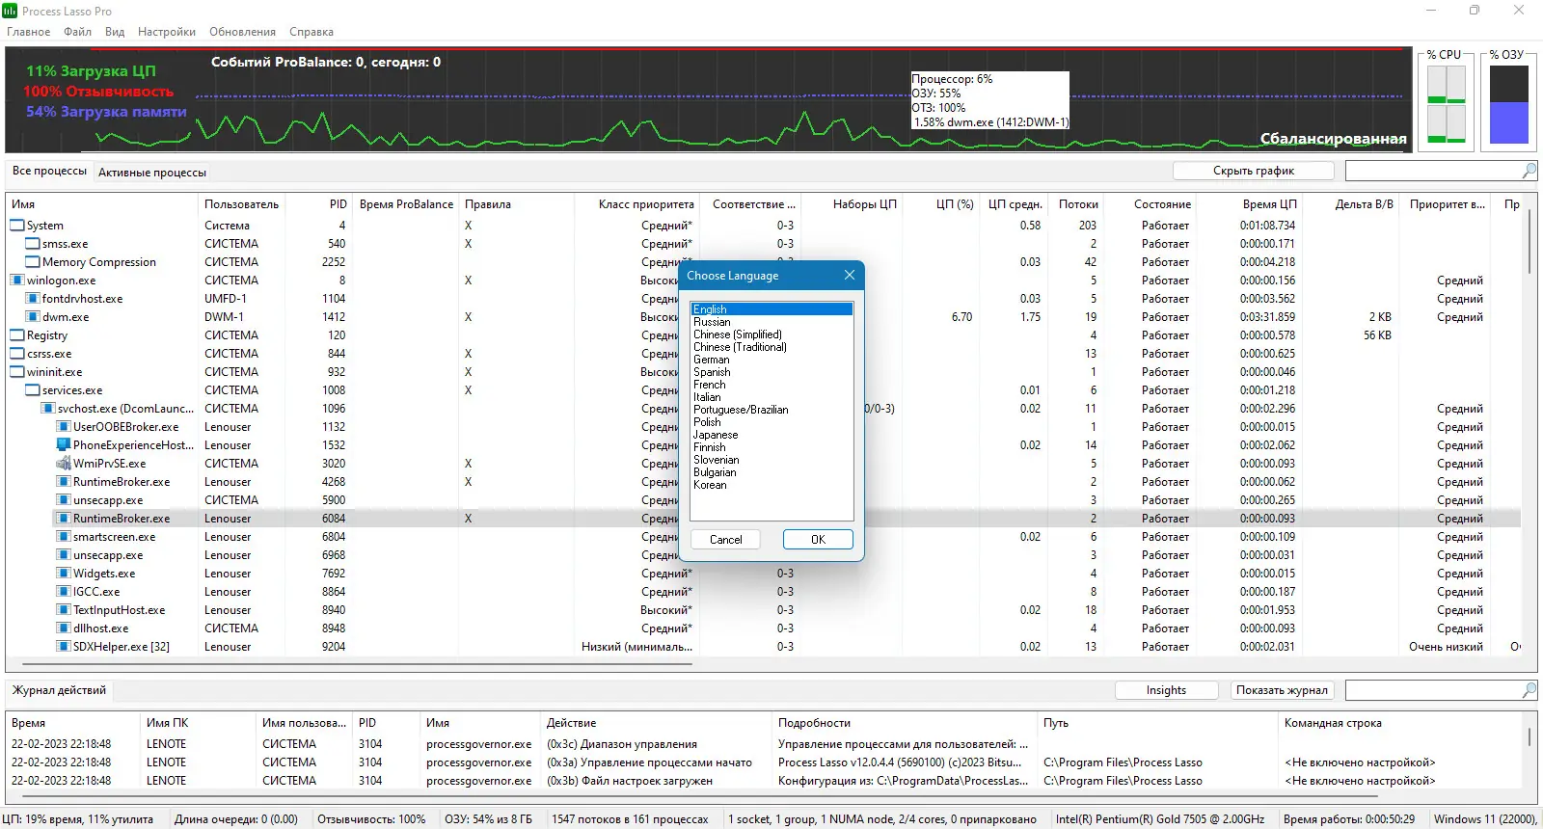Click the WmiPrvSE.exe process icon
Viewport: 1543px width, 829px height.
[x=64, y=464]
